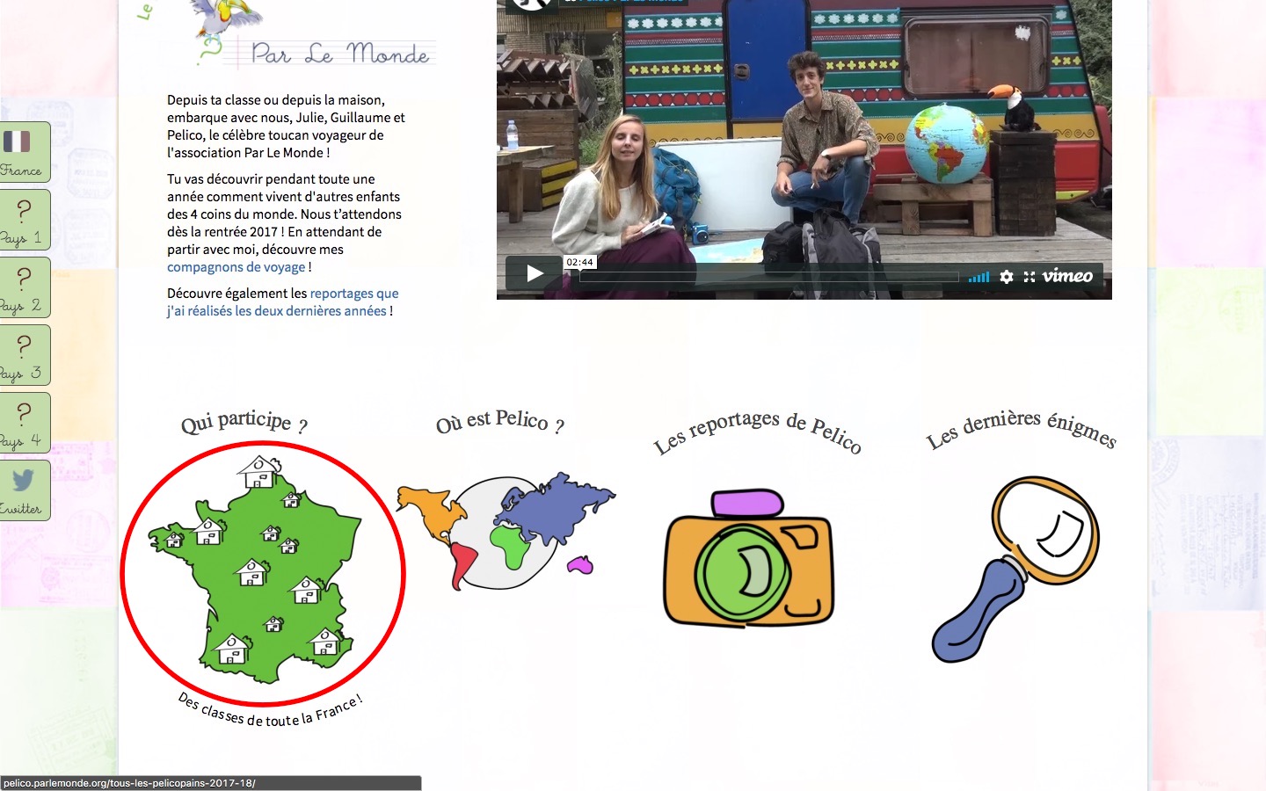
Task: Open the Pays 1 question-mark tab
Action: pyautogui.click(x=25, y=220)
